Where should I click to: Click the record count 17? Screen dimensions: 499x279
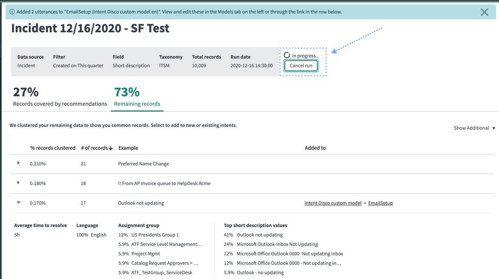(x=83, y=203)
